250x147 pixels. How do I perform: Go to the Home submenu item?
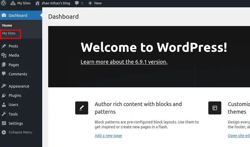[x=7, y=25]
